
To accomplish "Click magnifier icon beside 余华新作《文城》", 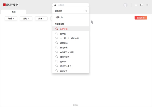I will [x=56, y=52].
